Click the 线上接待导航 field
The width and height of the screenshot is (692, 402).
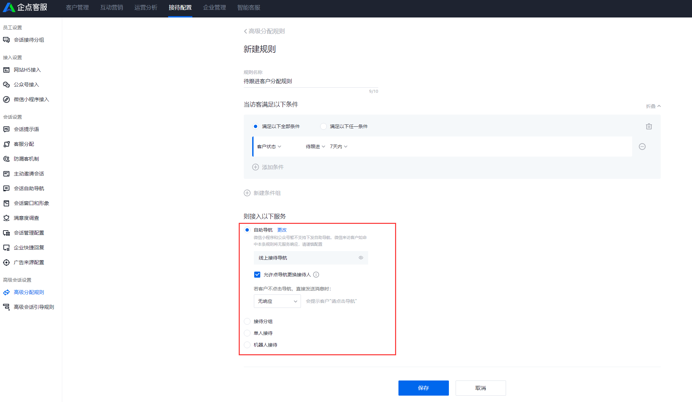[x=311, y=258]
